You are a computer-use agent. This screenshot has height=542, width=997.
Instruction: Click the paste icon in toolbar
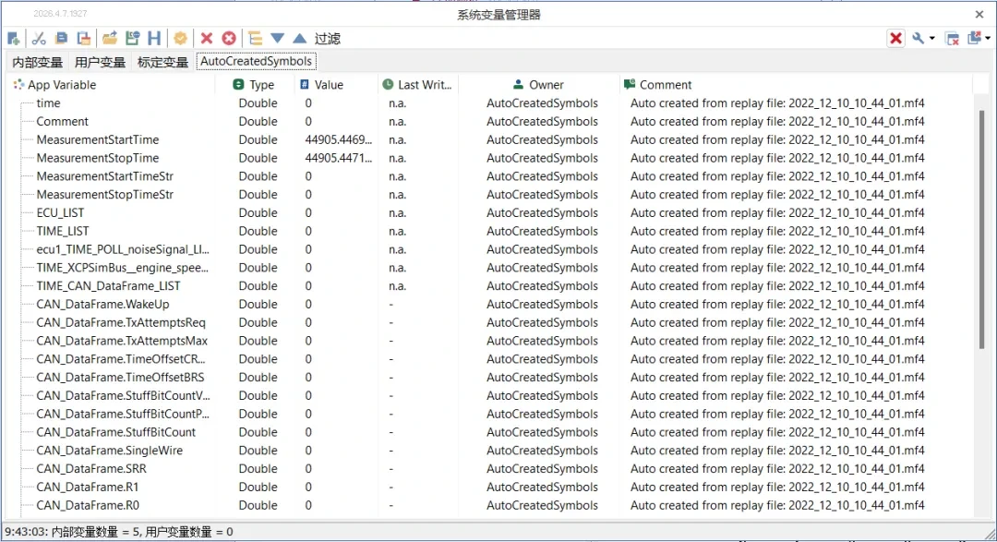click(84, 38)
